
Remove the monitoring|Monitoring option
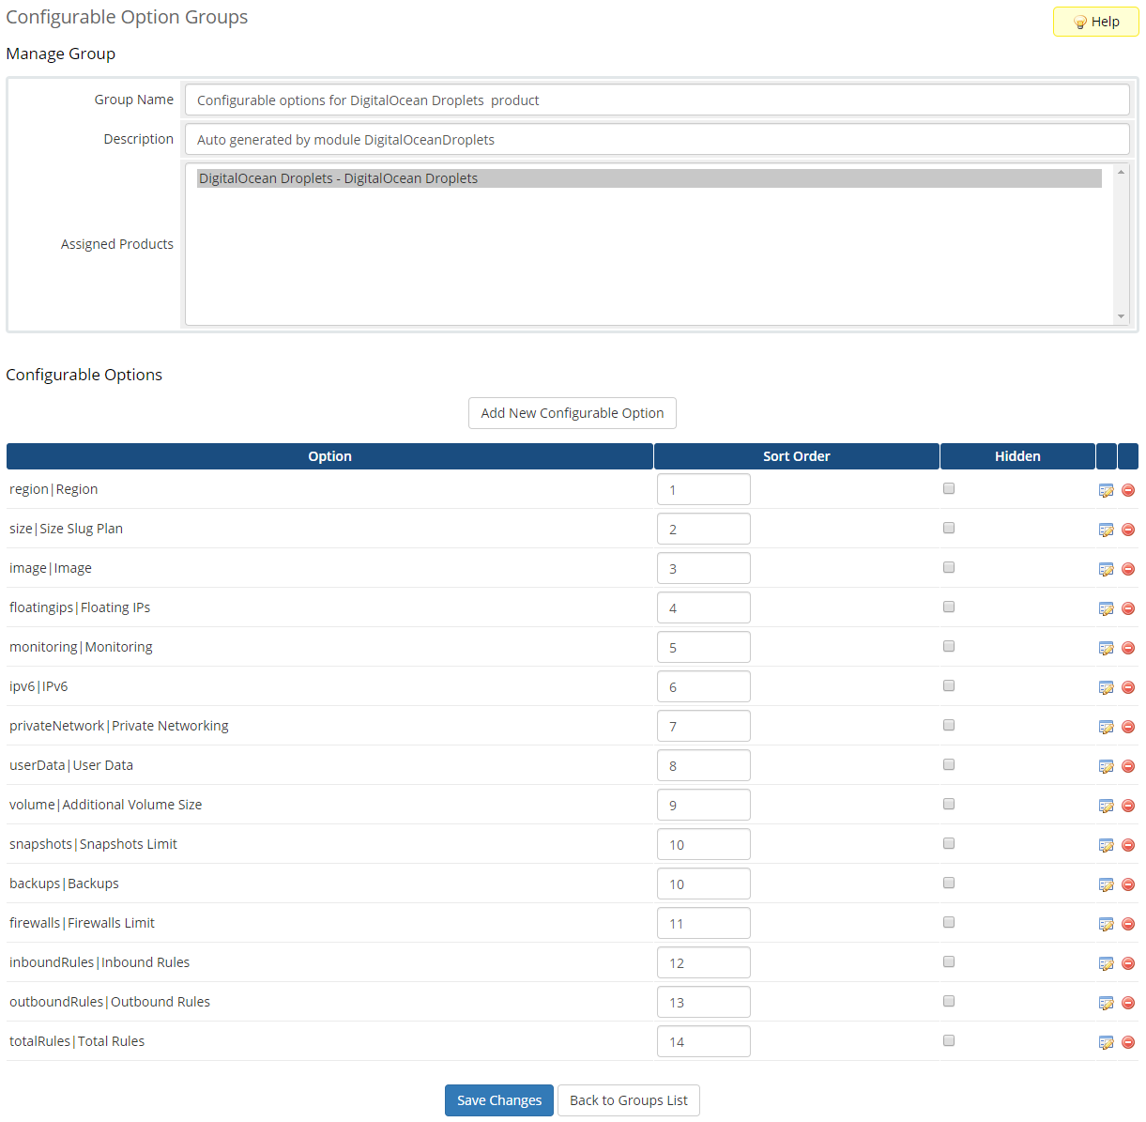click(x=1128, y=648)
